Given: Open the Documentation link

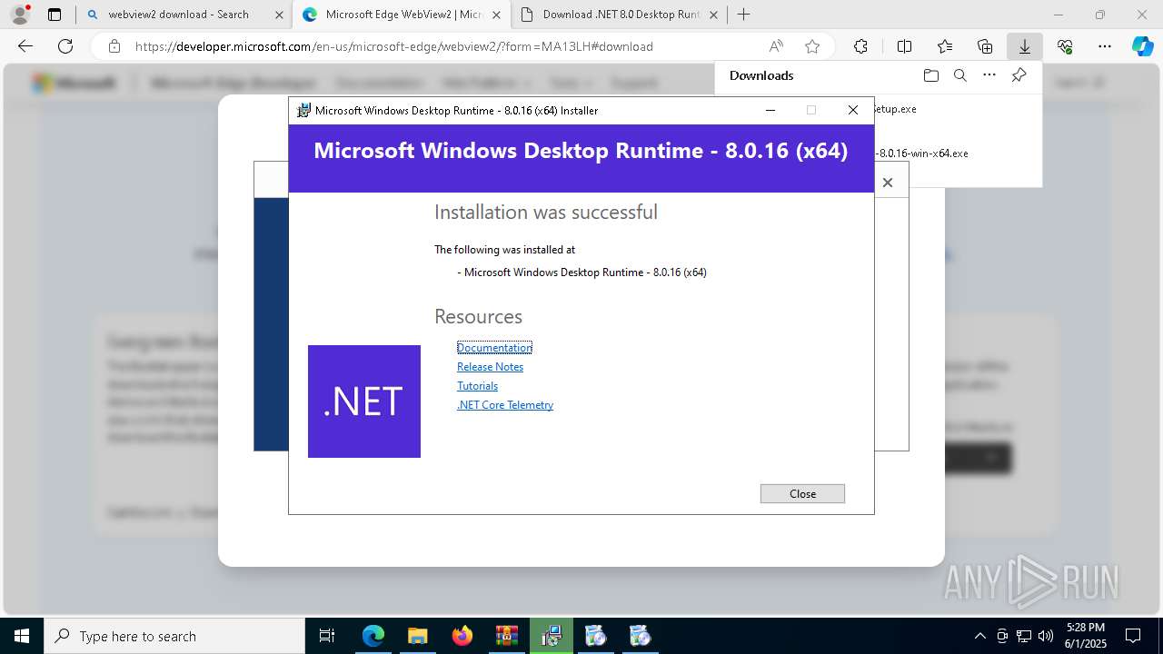Looking at the screenshot, I should click(x=494, y=348).
